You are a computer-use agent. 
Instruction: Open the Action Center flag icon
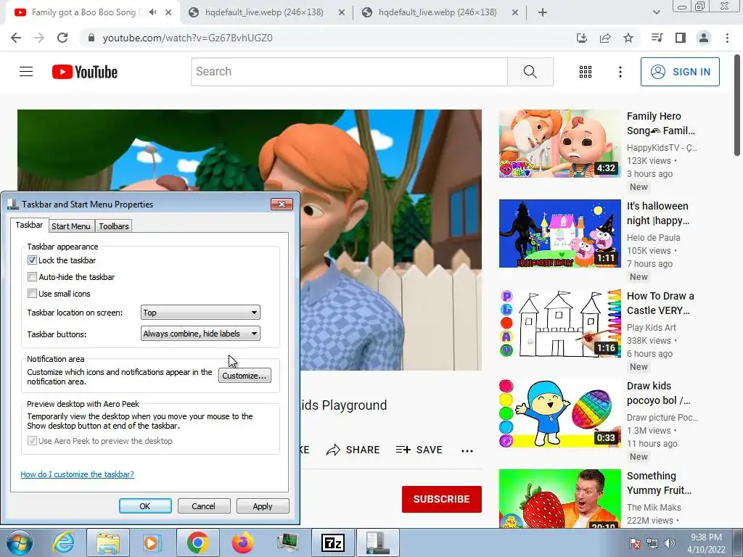(x=634, y=543)
